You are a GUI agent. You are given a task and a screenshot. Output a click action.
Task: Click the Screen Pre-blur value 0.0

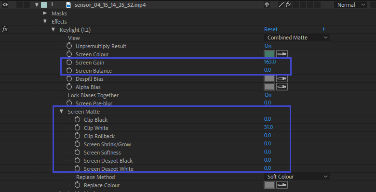tap(268, 102)
